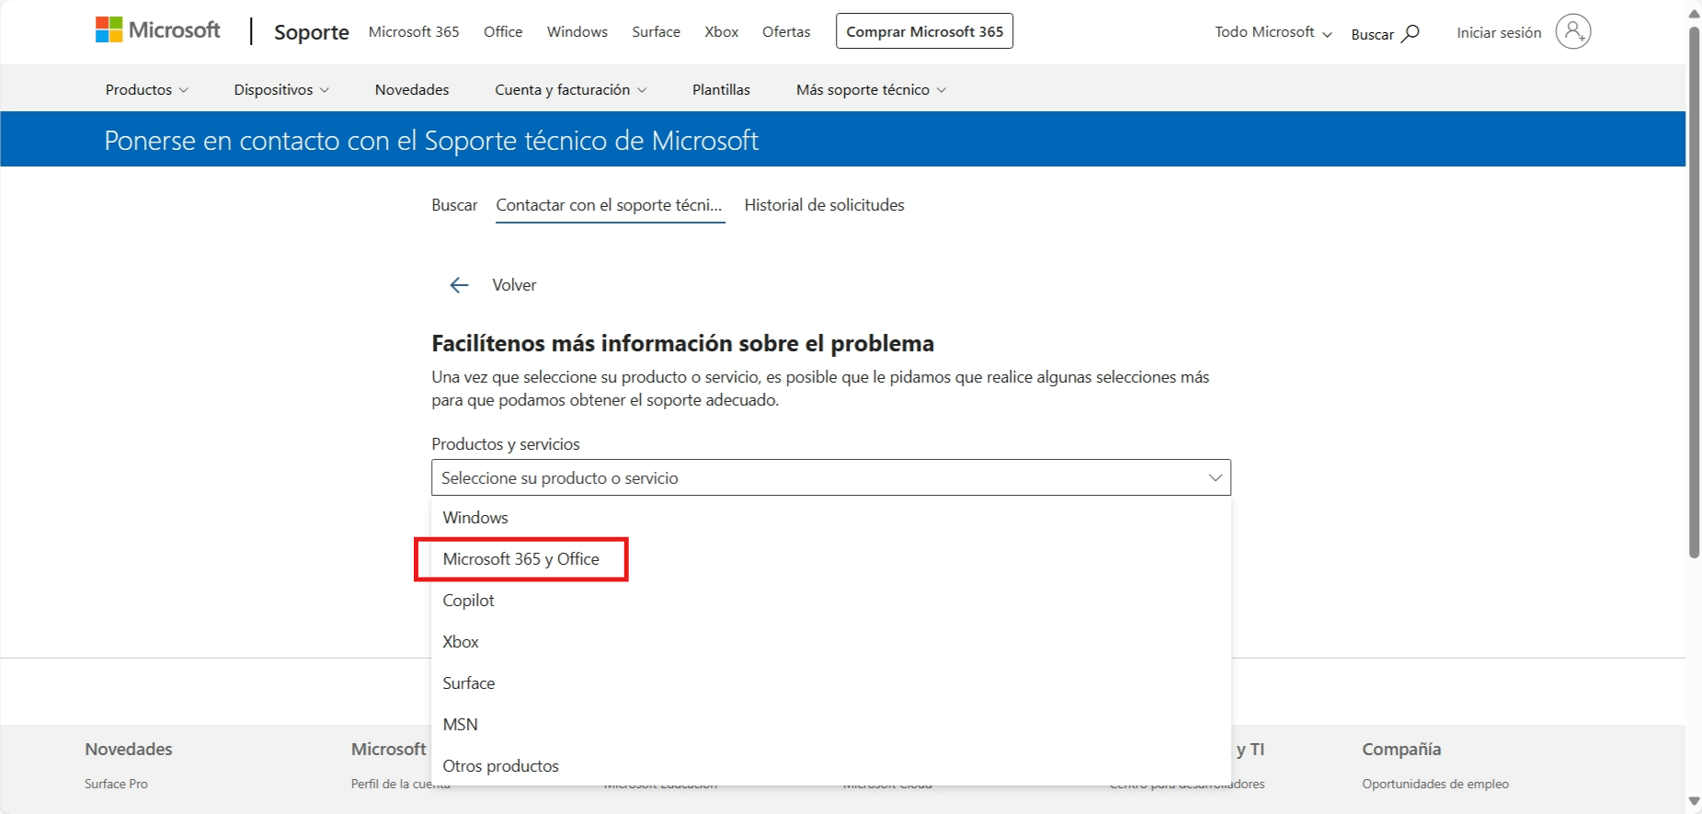
Task: Open the search magnifier icon
Action: (1411, 34)
